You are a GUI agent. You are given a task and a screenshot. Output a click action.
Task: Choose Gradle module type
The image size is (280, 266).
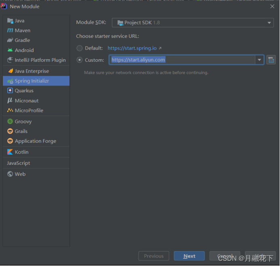coord(36,40)
